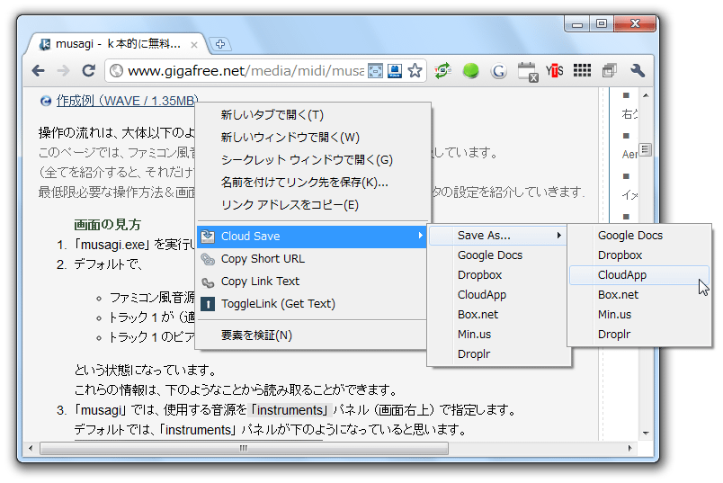The image size is (723, 483).
Task: Open the apps grid extension icon
Action: coord(582,70)
